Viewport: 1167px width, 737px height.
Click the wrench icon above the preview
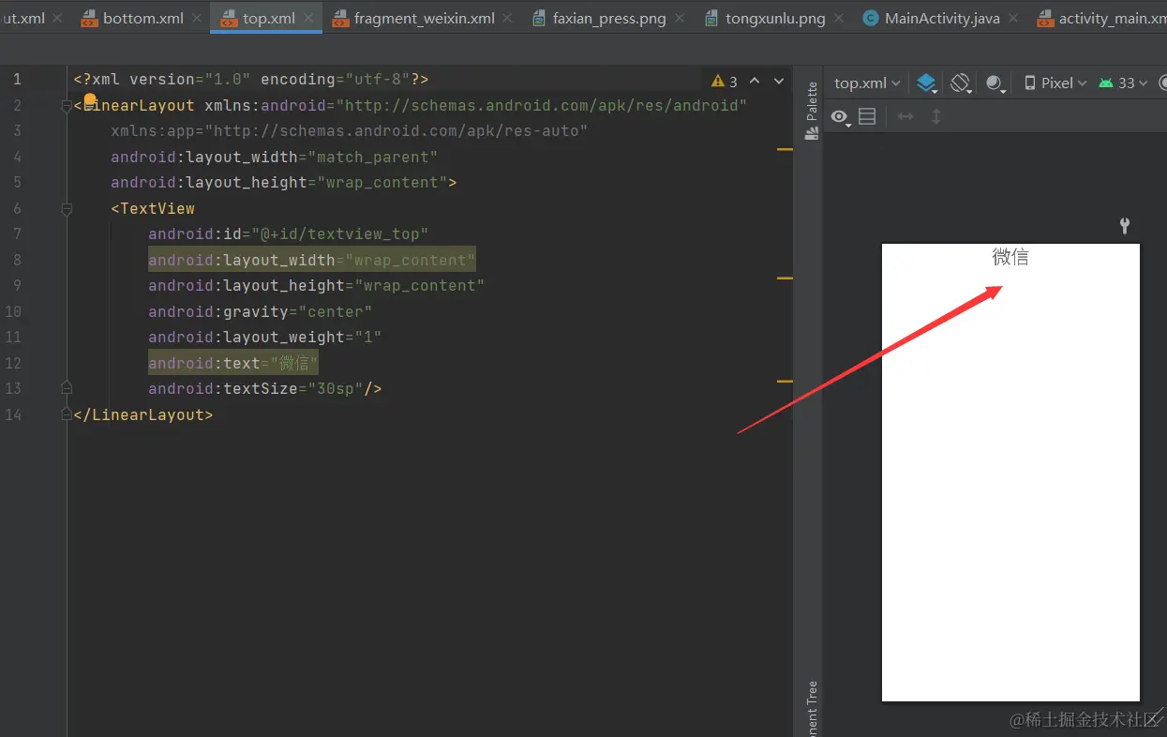click(x=1125, y=226)
